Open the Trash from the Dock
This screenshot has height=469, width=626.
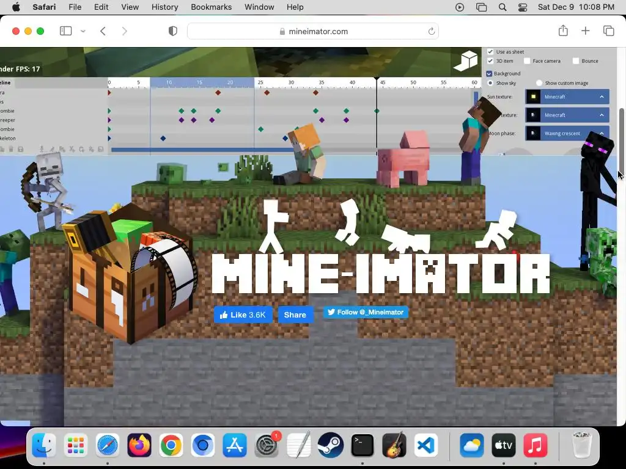coord(581,445)
